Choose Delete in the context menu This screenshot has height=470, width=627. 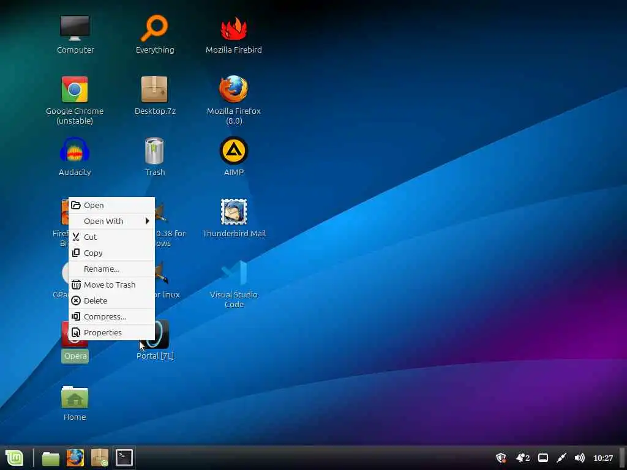[111, 300]
